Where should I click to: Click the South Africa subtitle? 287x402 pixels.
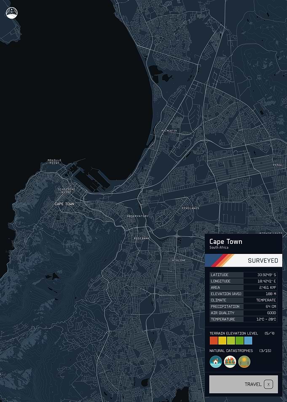pos(219,248)
